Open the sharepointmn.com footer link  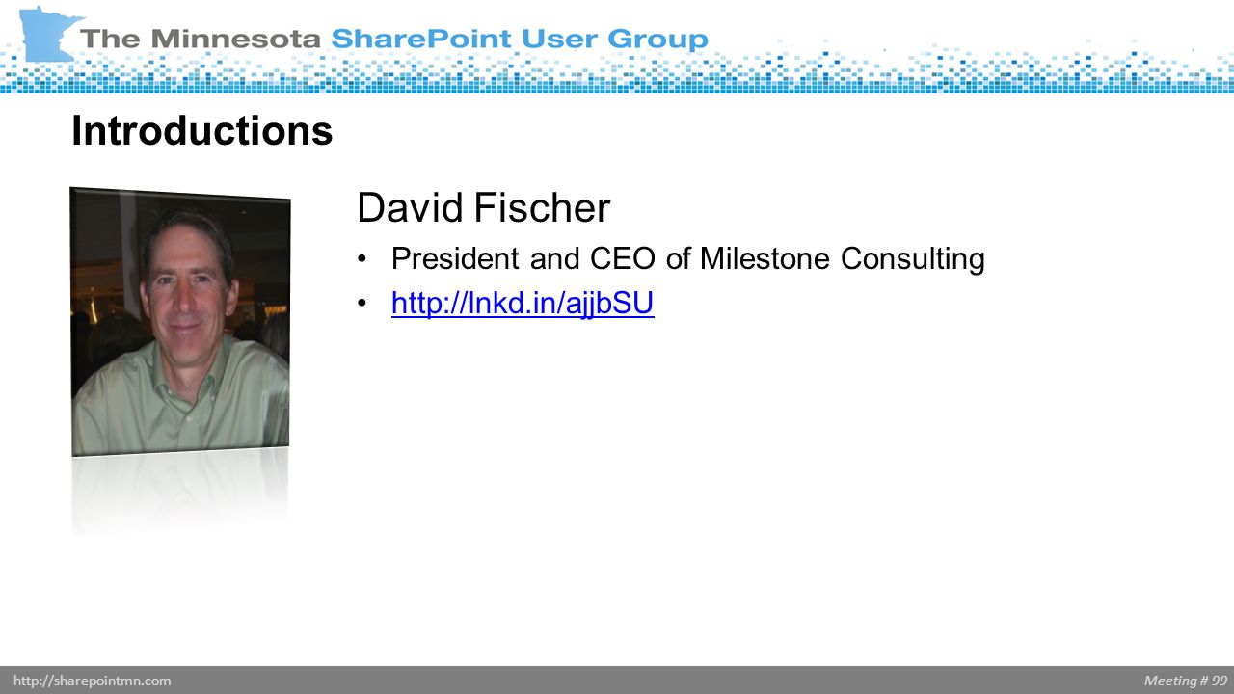pos(93,681)
